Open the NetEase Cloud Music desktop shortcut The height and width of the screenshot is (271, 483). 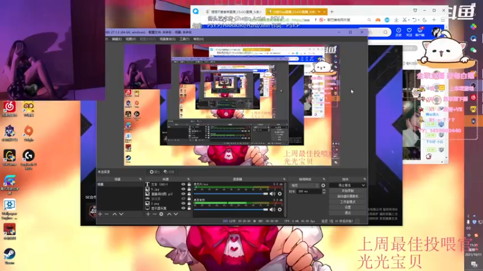click(10, 109)
